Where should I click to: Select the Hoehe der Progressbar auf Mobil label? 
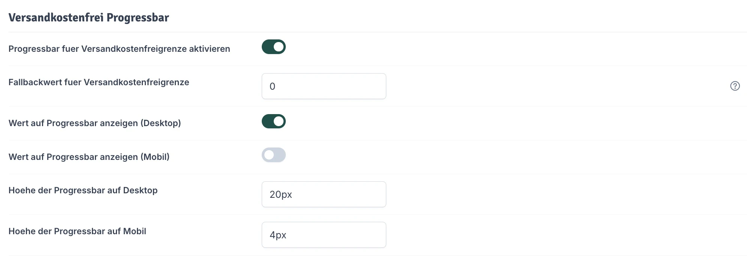(x=77, y=231)
